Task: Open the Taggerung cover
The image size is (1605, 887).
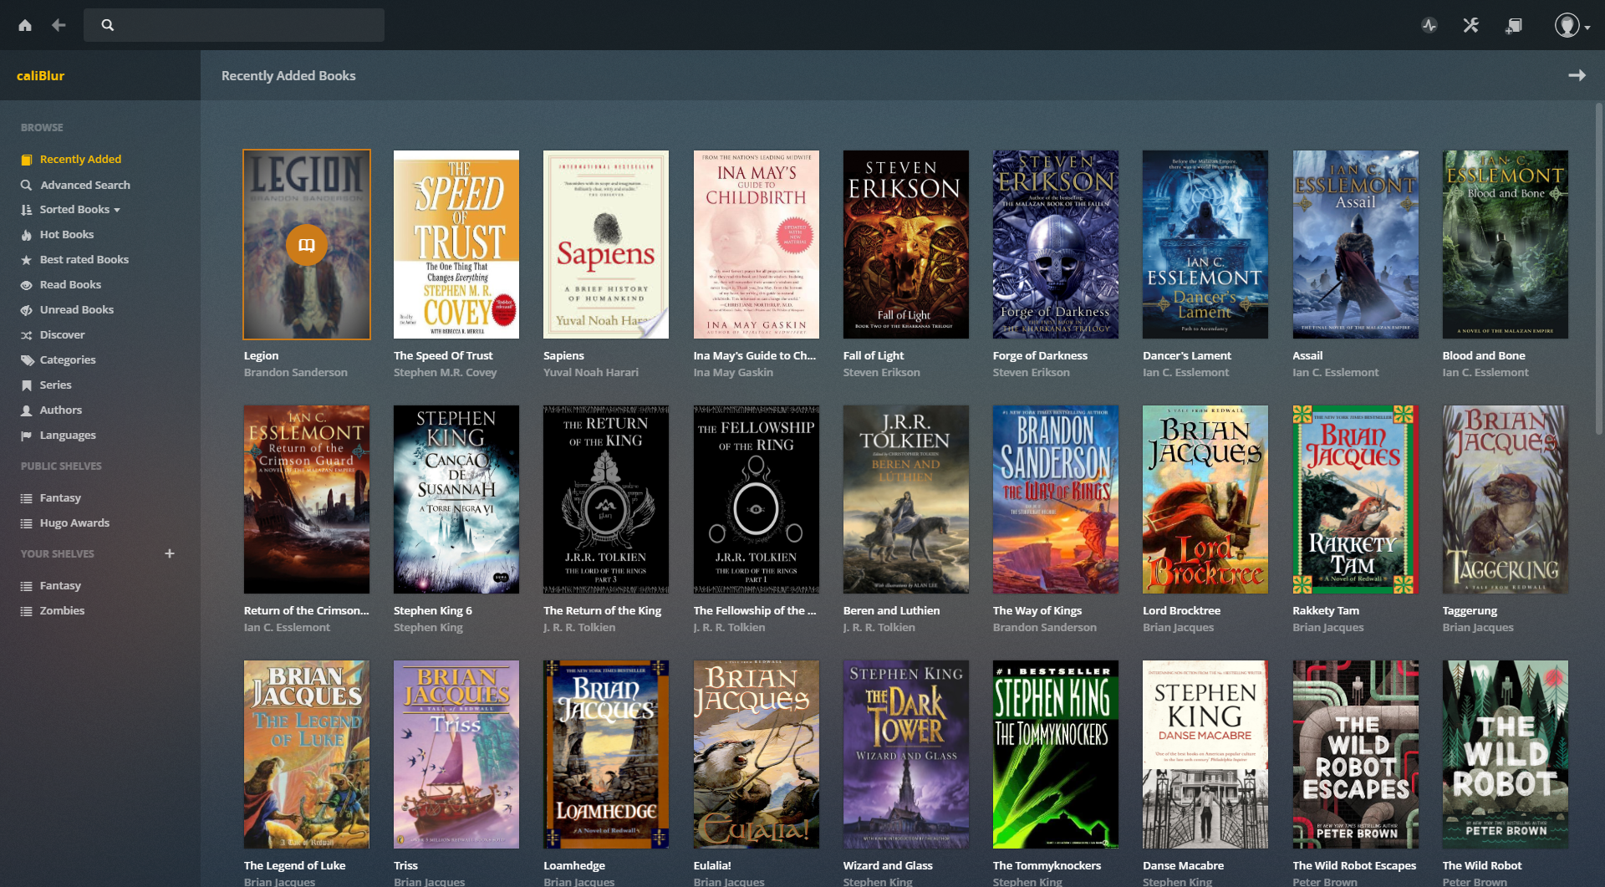Action: tap(1506, 499)
